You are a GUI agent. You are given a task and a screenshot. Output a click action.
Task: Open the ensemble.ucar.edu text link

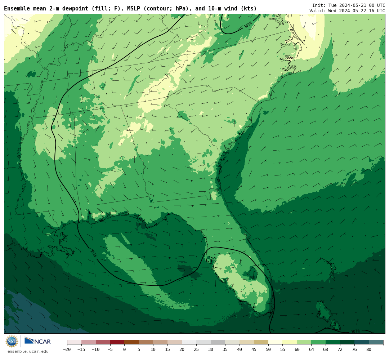(x=28, y=351)
